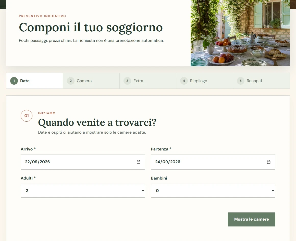
Task: Switch to the Camera step tab
Action: [91, 81]
